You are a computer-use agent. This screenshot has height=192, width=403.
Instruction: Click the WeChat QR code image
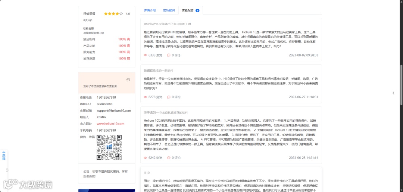[109, 147]
